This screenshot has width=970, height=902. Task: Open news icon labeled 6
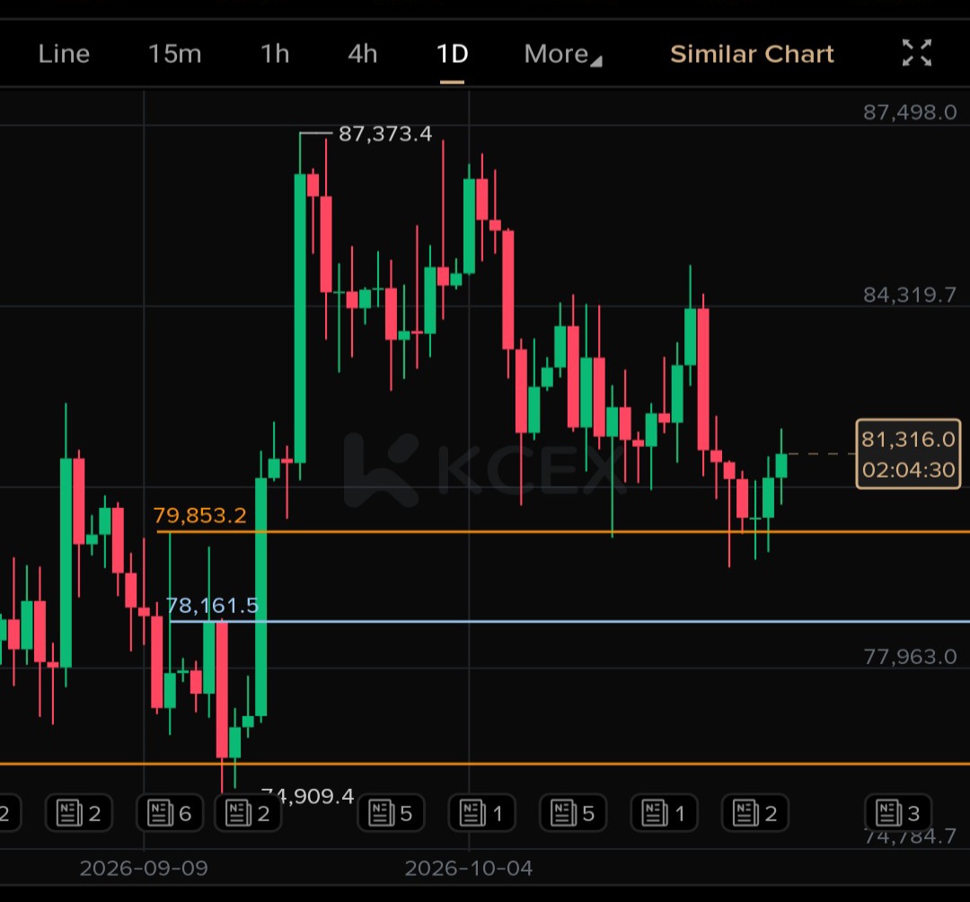click(170, 812)
